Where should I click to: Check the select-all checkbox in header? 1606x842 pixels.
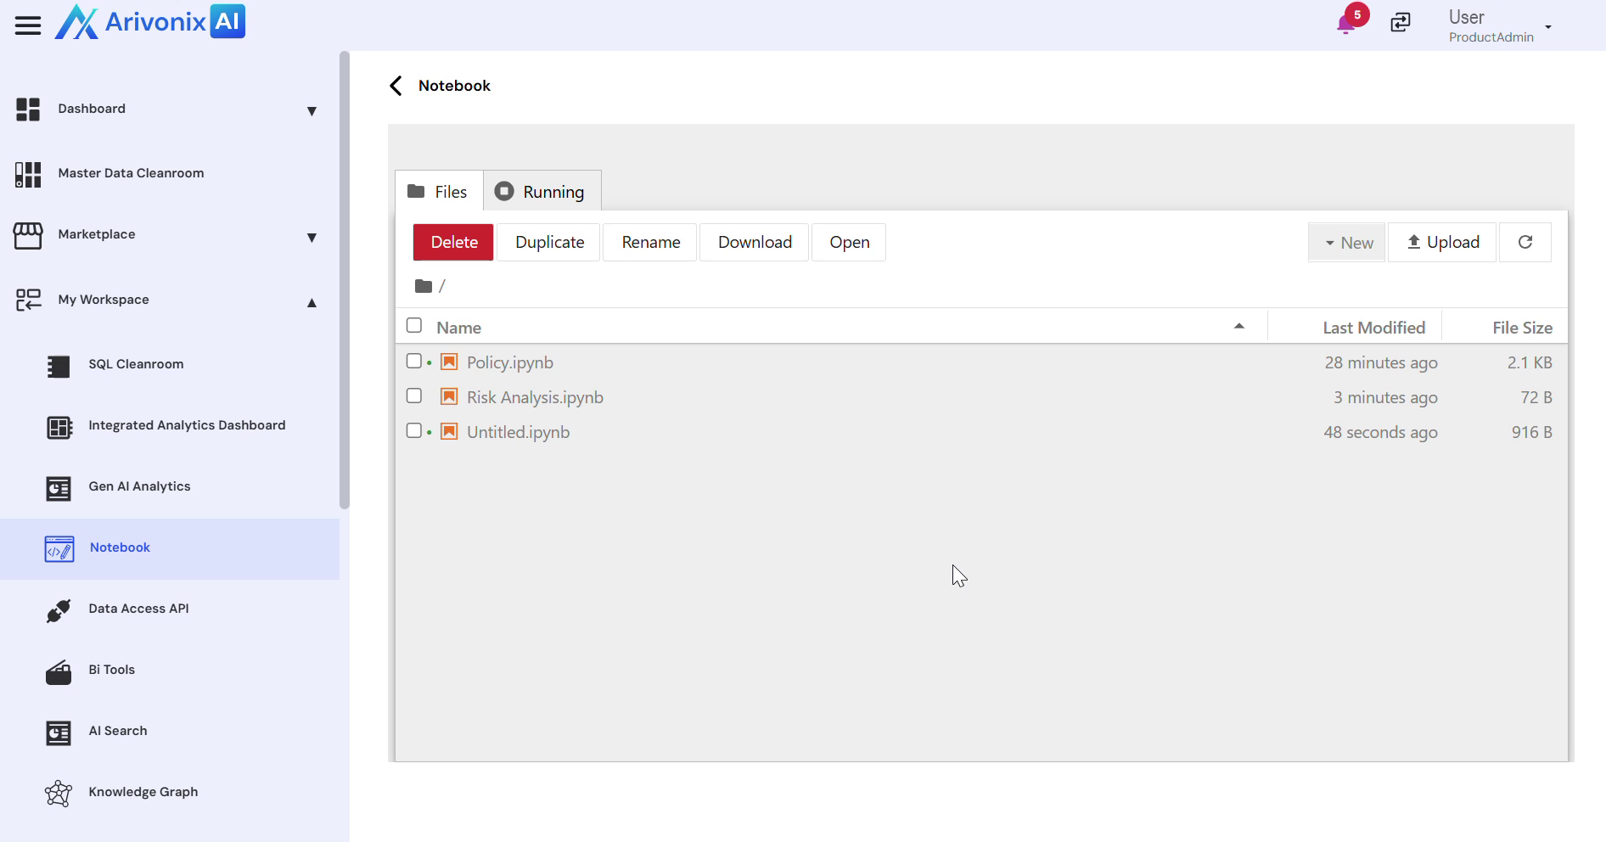(414, 326)
